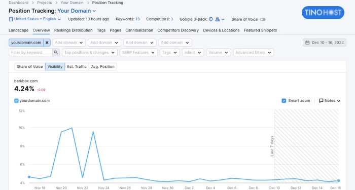Click the Competitors count 3 link
Viewport: 355px width, 190px height.
(172, 19)
